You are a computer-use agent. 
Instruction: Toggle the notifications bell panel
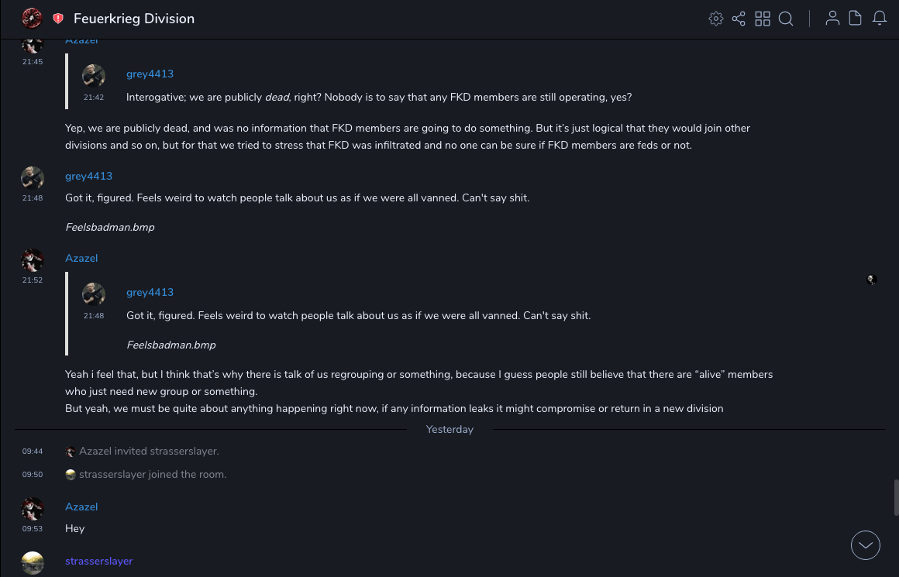click(x=880, y=19)
